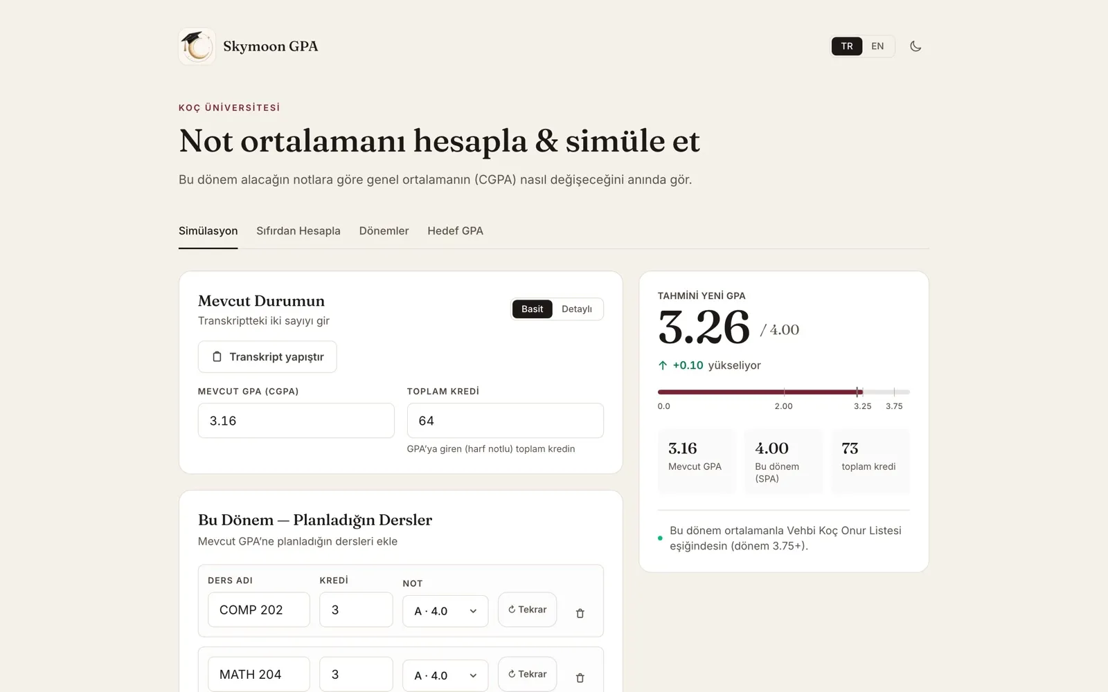
Task: Delete the MATH 204 course row
Action: (x=580, y=677)
